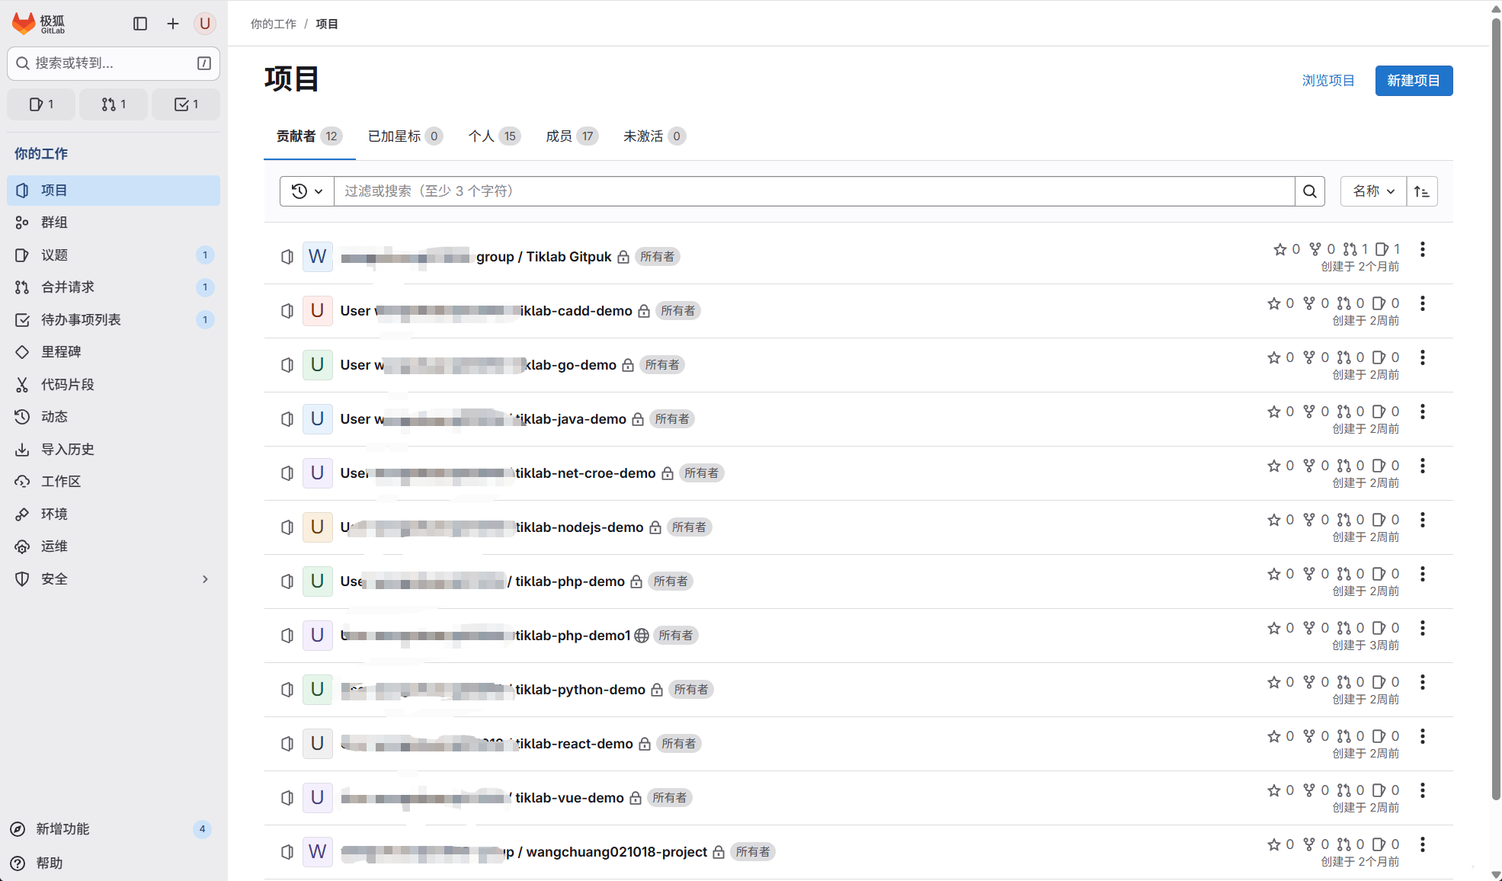Image resolution: width=1502 pixels, height=881 pixels.
Task: Switch to the 已加星标 tab
Action: 404,136
